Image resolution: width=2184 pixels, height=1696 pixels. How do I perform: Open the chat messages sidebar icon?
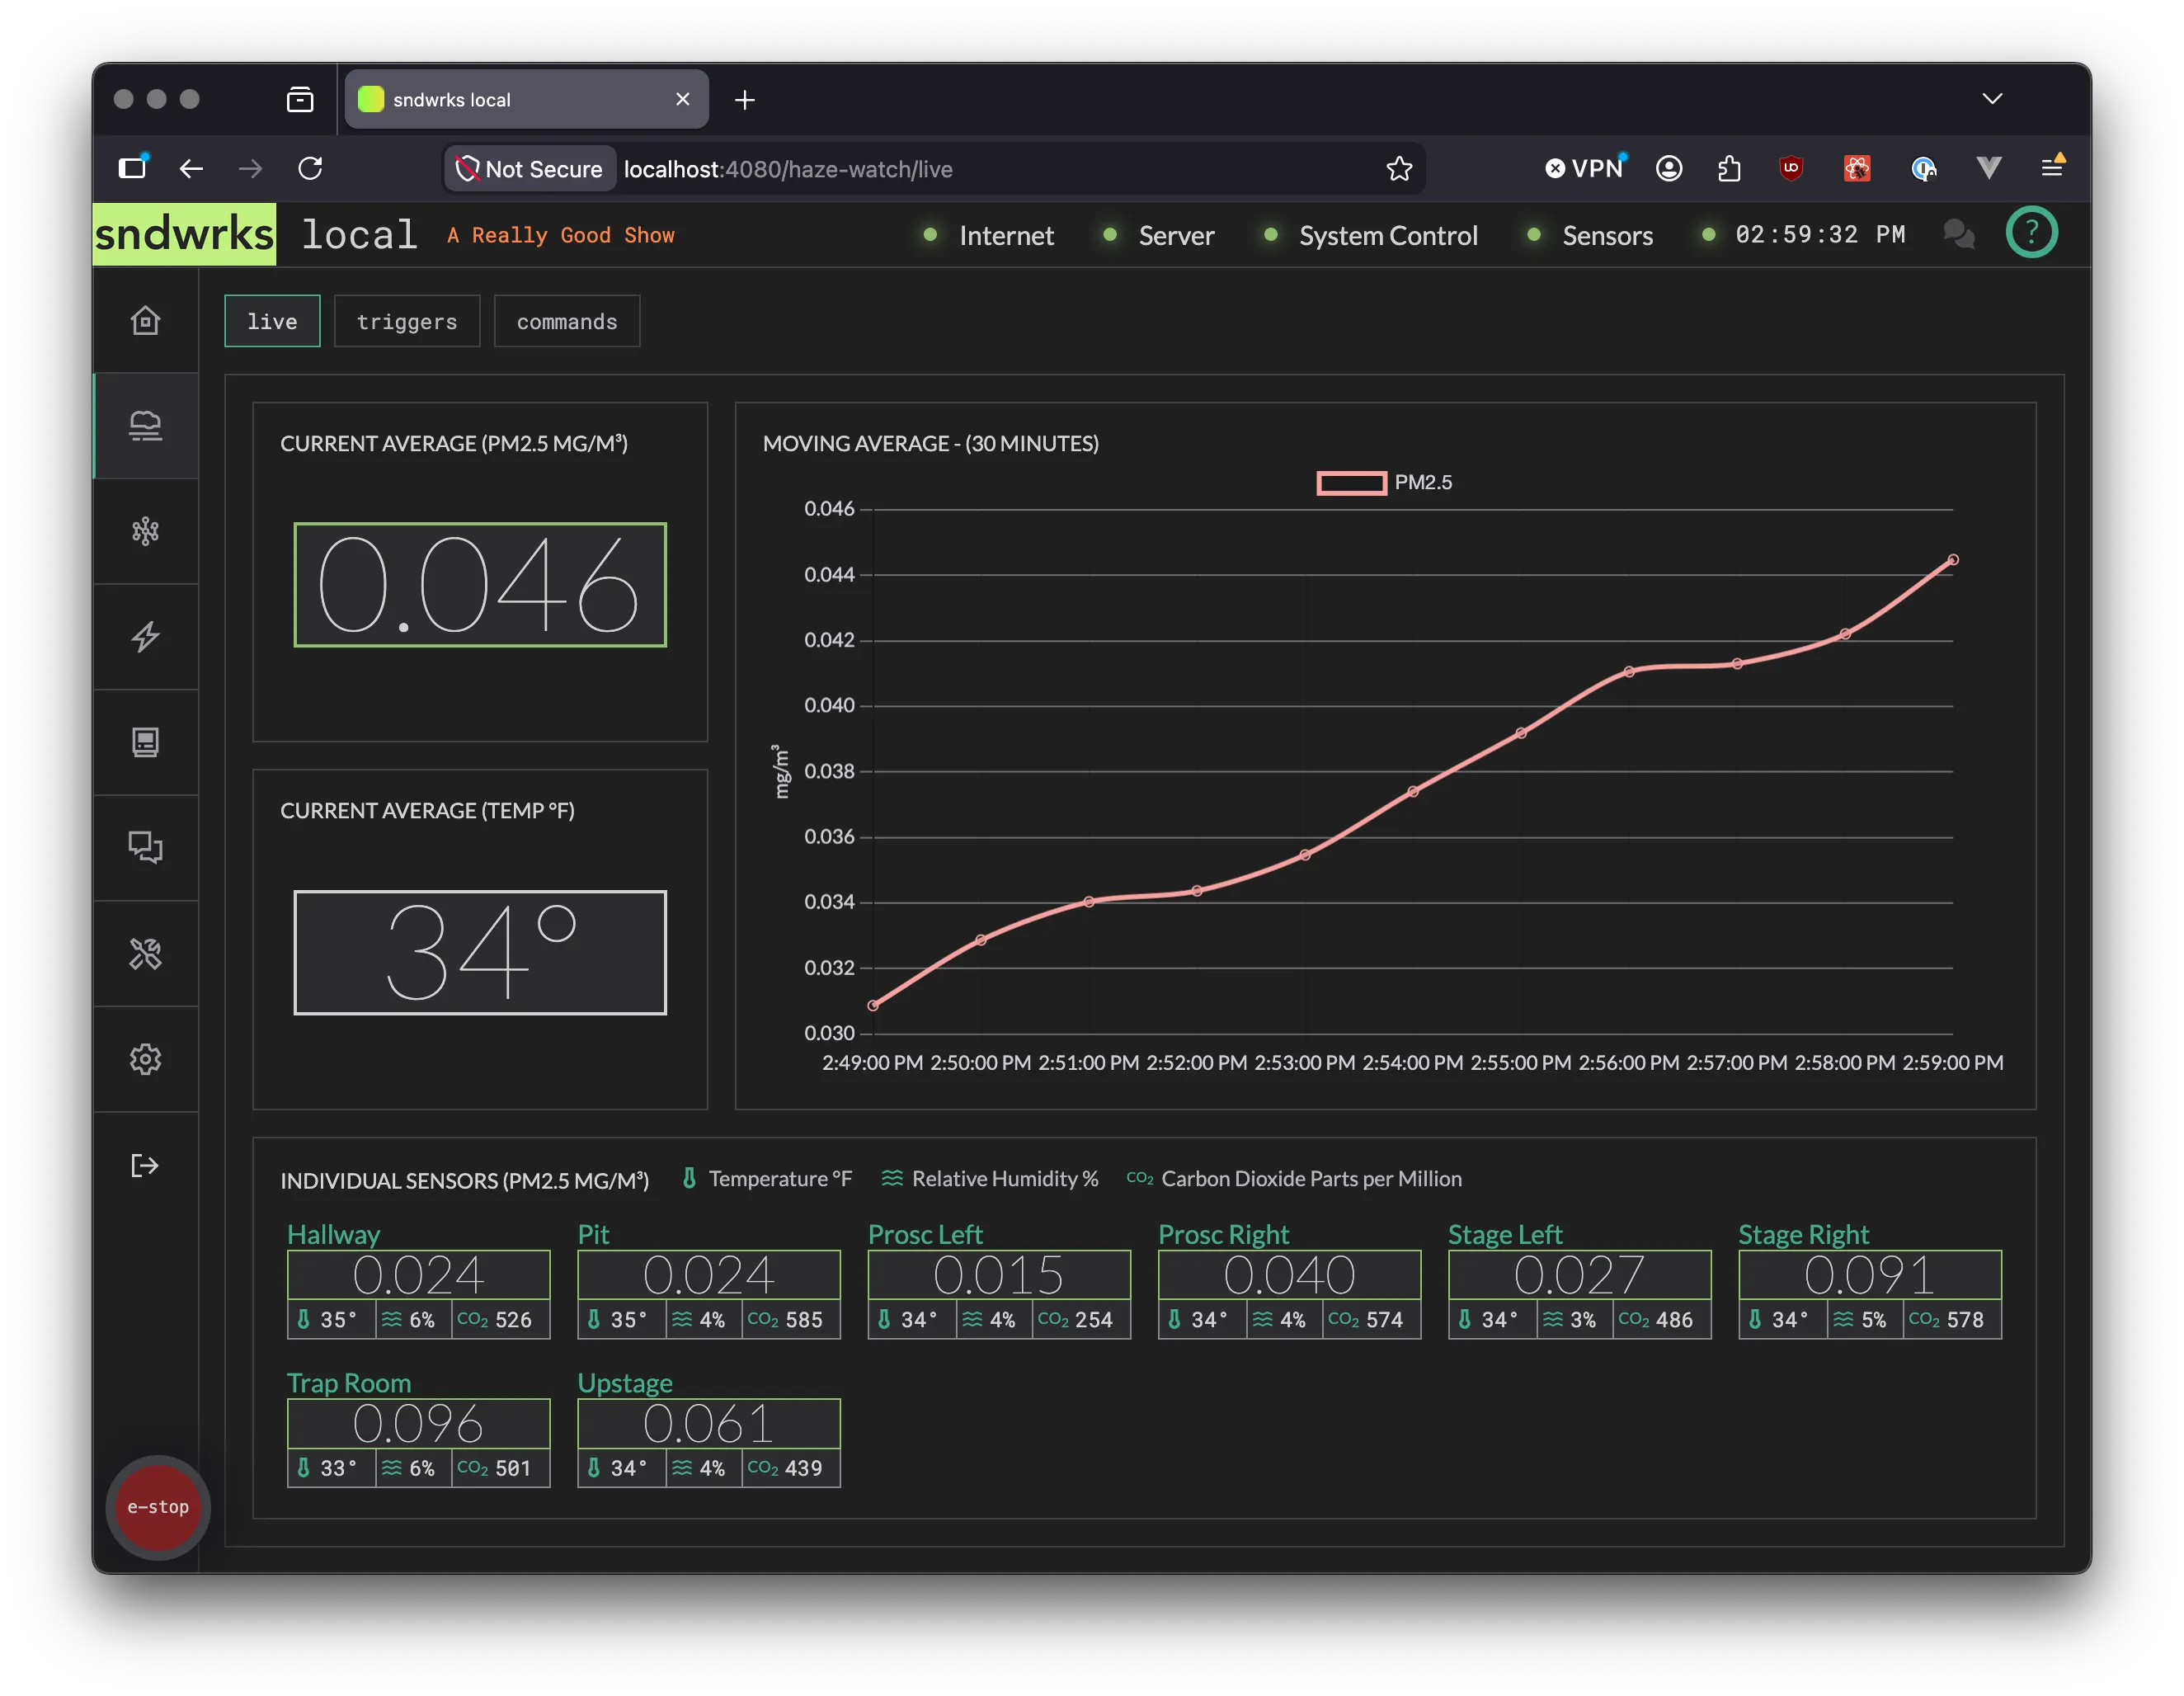coord(145,848)
